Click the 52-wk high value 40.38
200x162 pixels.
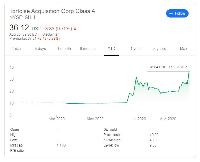click(x=154, y=140)
